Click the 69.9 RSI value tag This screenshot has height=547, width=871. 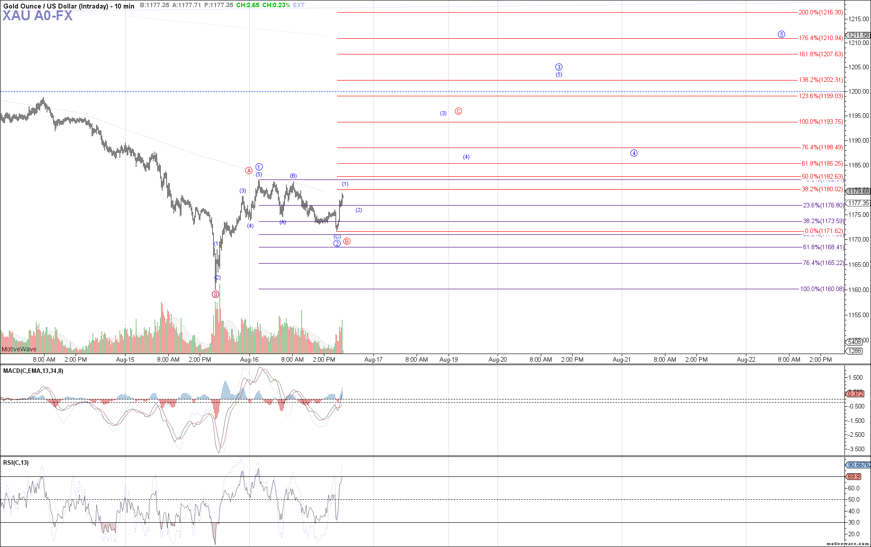point(854,476)
